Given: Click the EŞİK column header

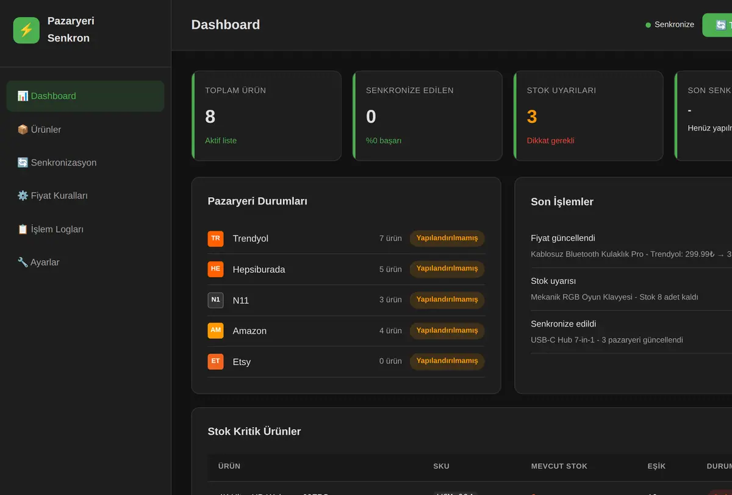Looking at the screenshot, I should [656, 466].
